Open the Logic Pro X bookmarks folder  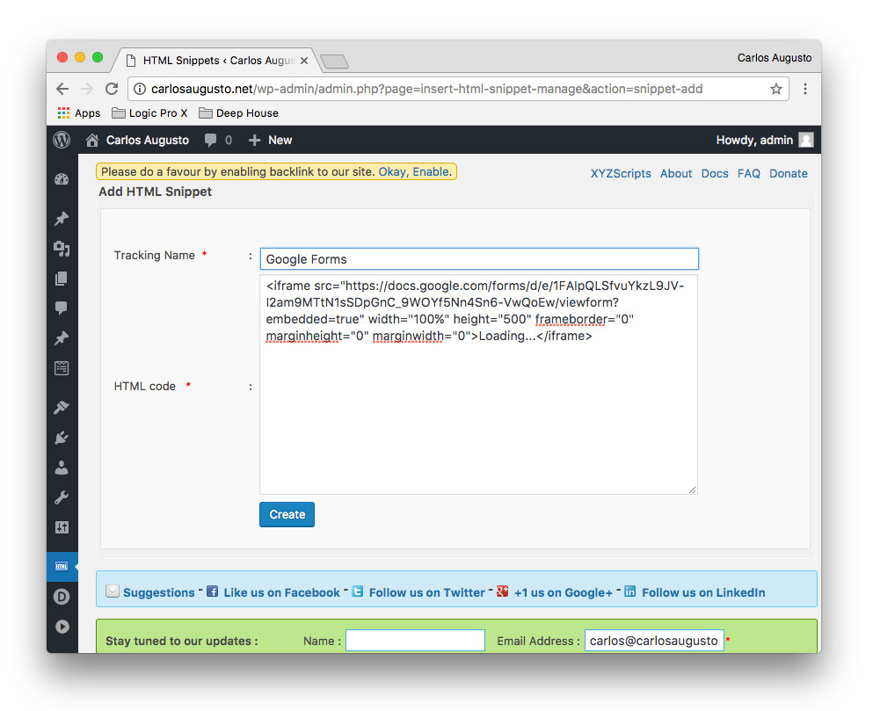tap(149, 113)
